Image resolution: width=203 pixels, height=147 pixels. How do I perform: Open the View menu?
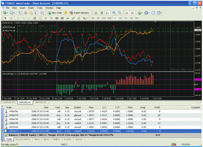15,8
